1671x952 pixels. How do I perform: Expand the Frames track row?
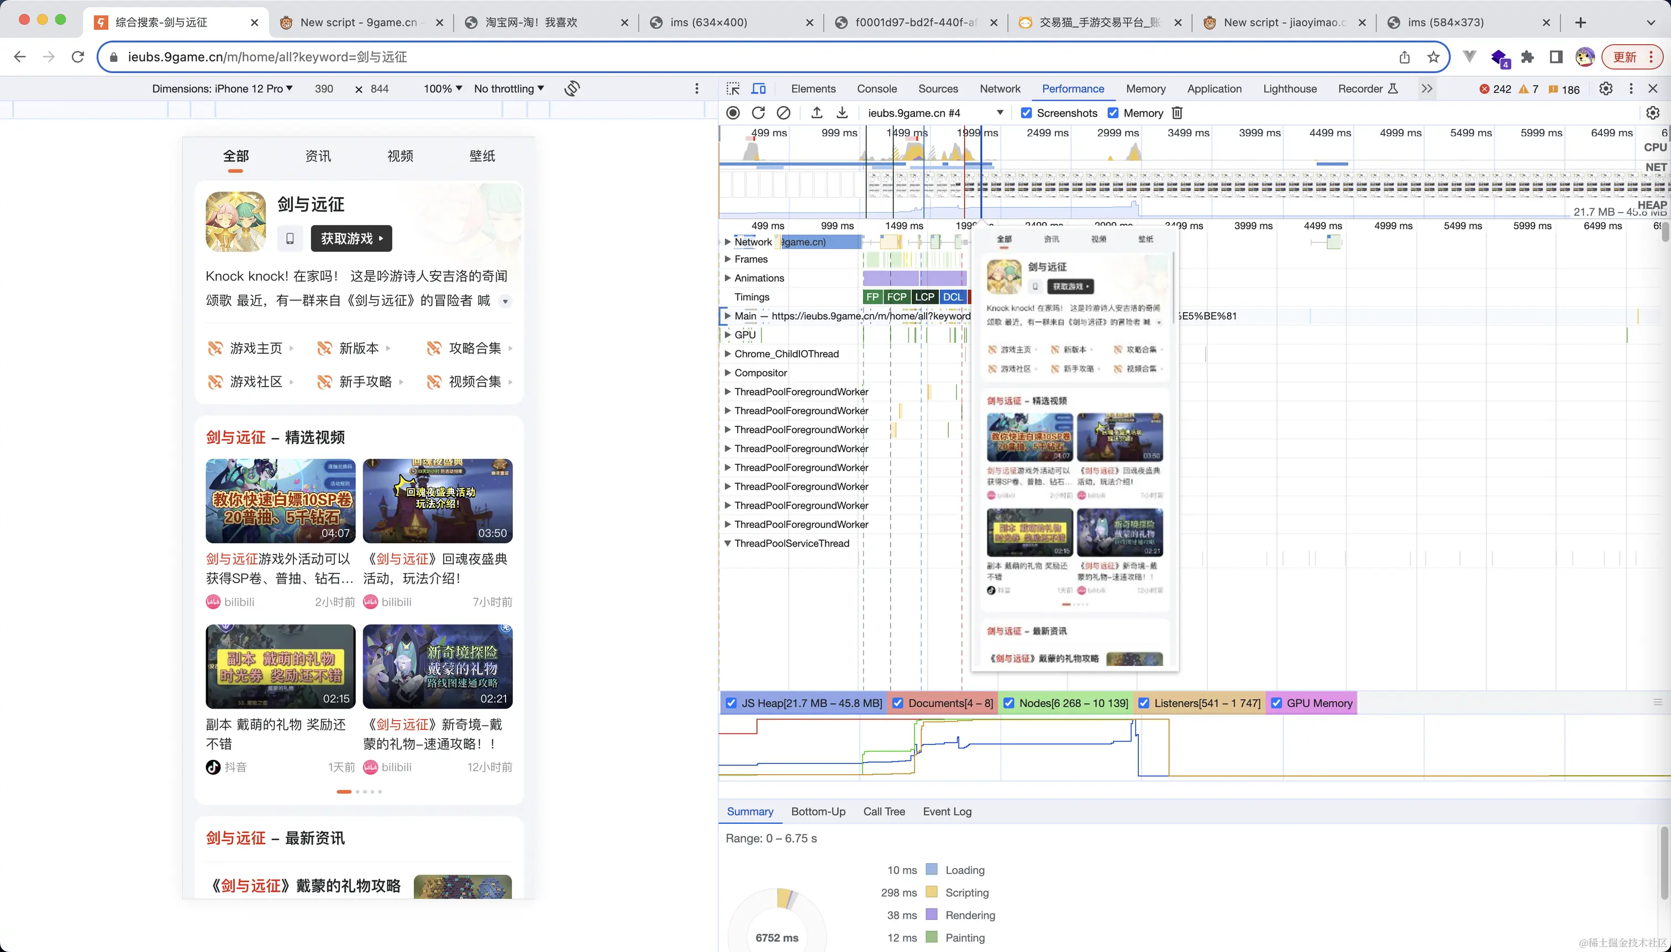pyautogui.click(x=728, y=260)
